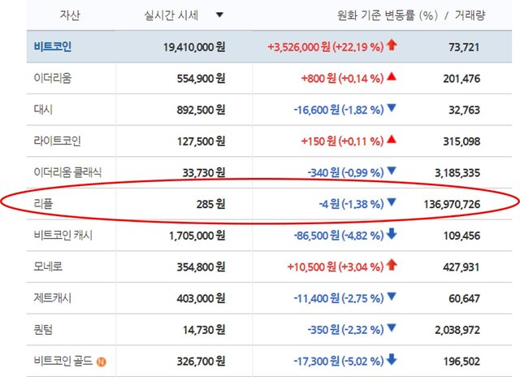Click the change +3,526,000 원 (+22.19 %)
This screenshot has height=377, width=520.
tap(326, 47)
